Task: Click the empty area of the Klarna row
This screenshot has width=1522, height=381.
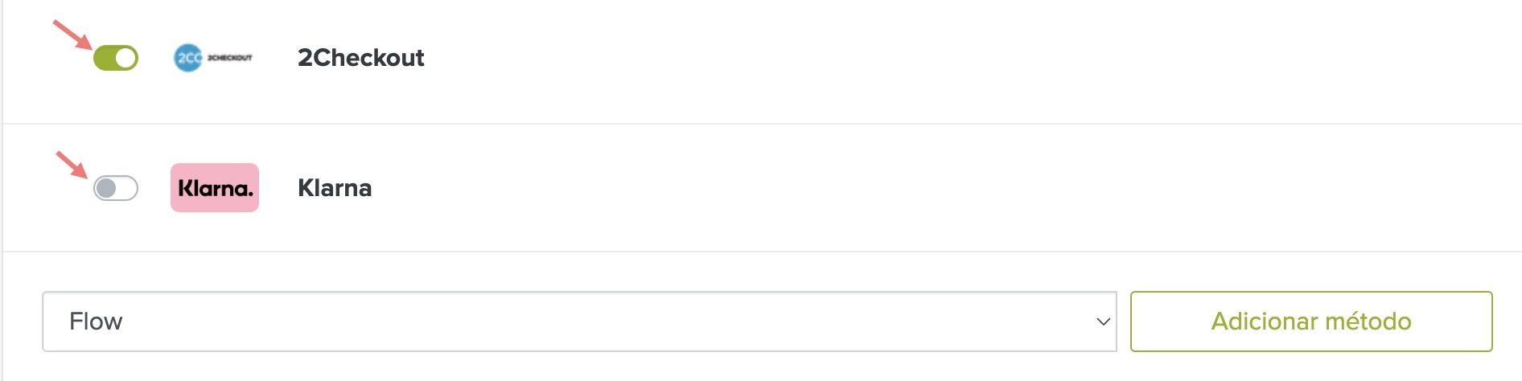Action: tap(885, 188)
